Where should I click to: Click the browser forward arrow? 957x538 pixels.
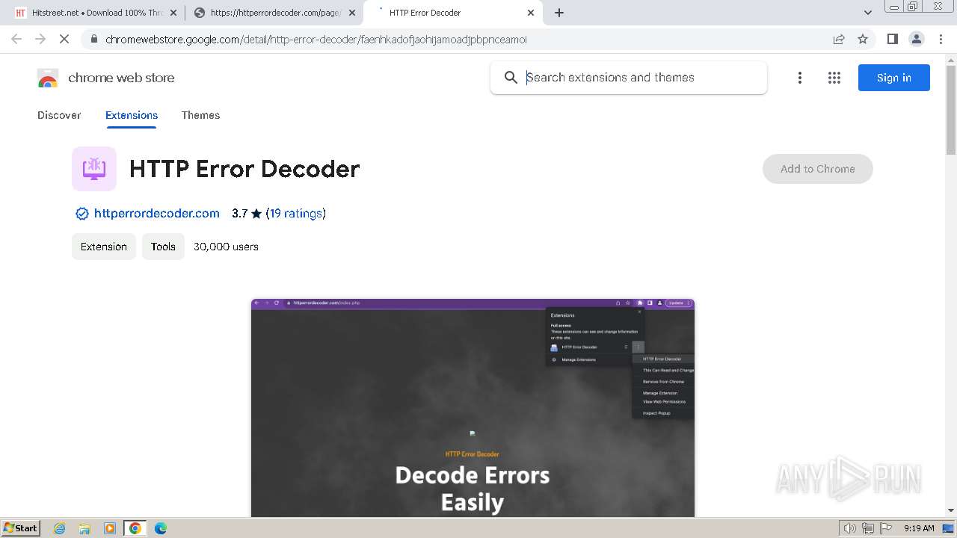click(x=40, y=39)
